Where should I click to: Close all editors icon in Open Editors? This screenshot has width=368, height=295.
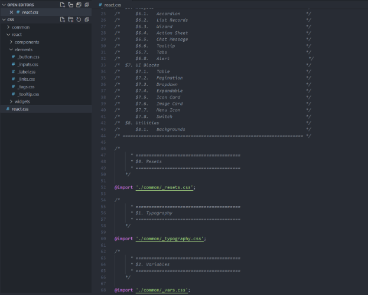[x=87, y=5]
